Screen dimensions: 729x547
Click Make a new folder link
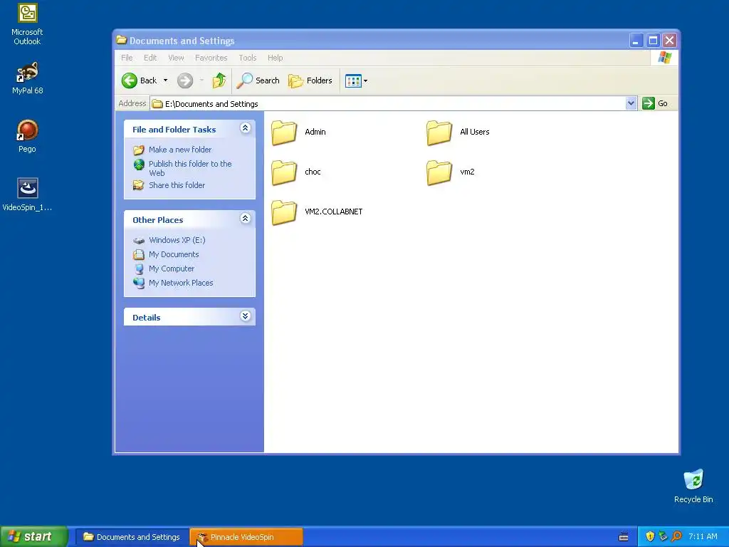coord(180,150)
